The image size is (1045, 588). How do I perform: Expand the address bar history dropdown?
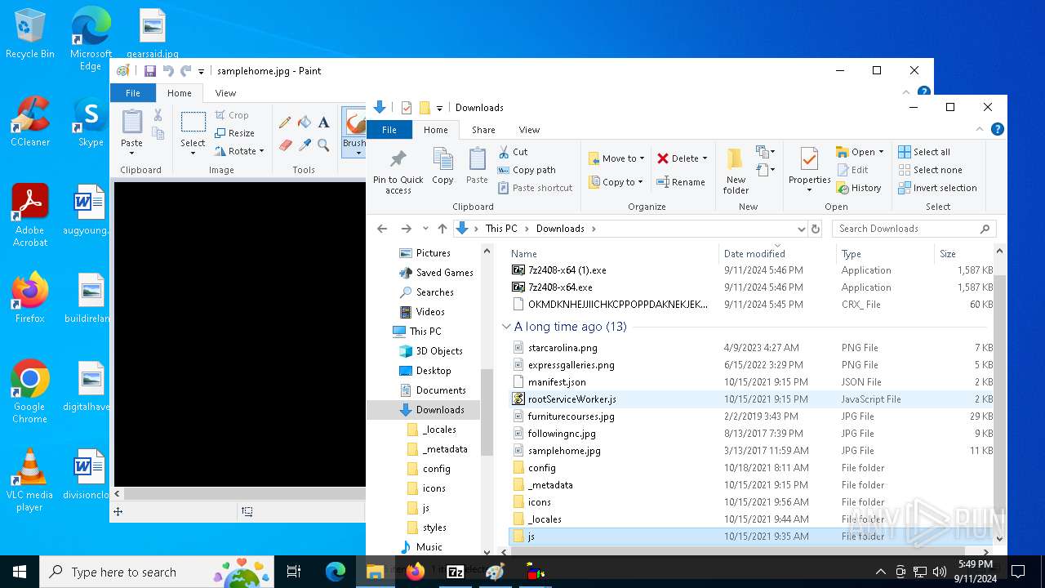(x=801, y=229)
